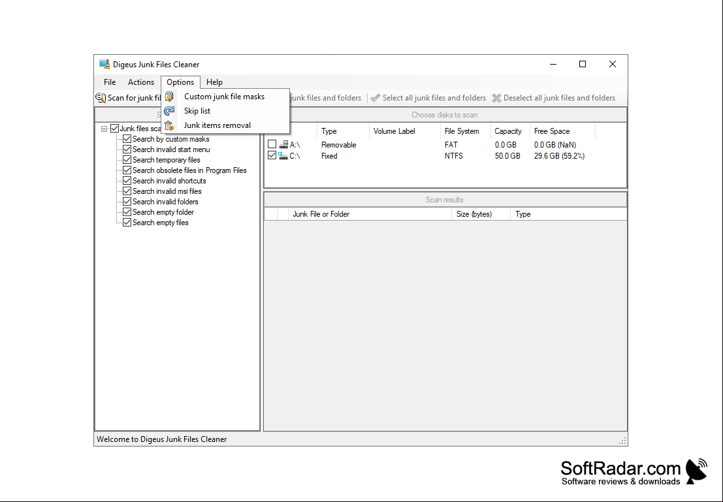Uncheck Search obsolete files in Program Files
The image size is (723, 502).
127,170
